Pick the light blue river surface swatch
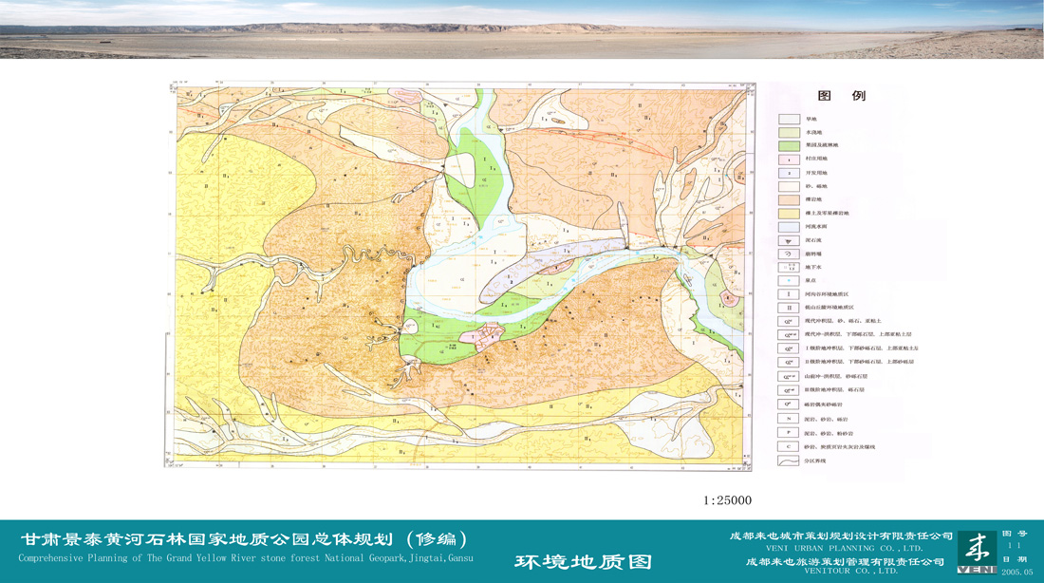 point(789,227)
